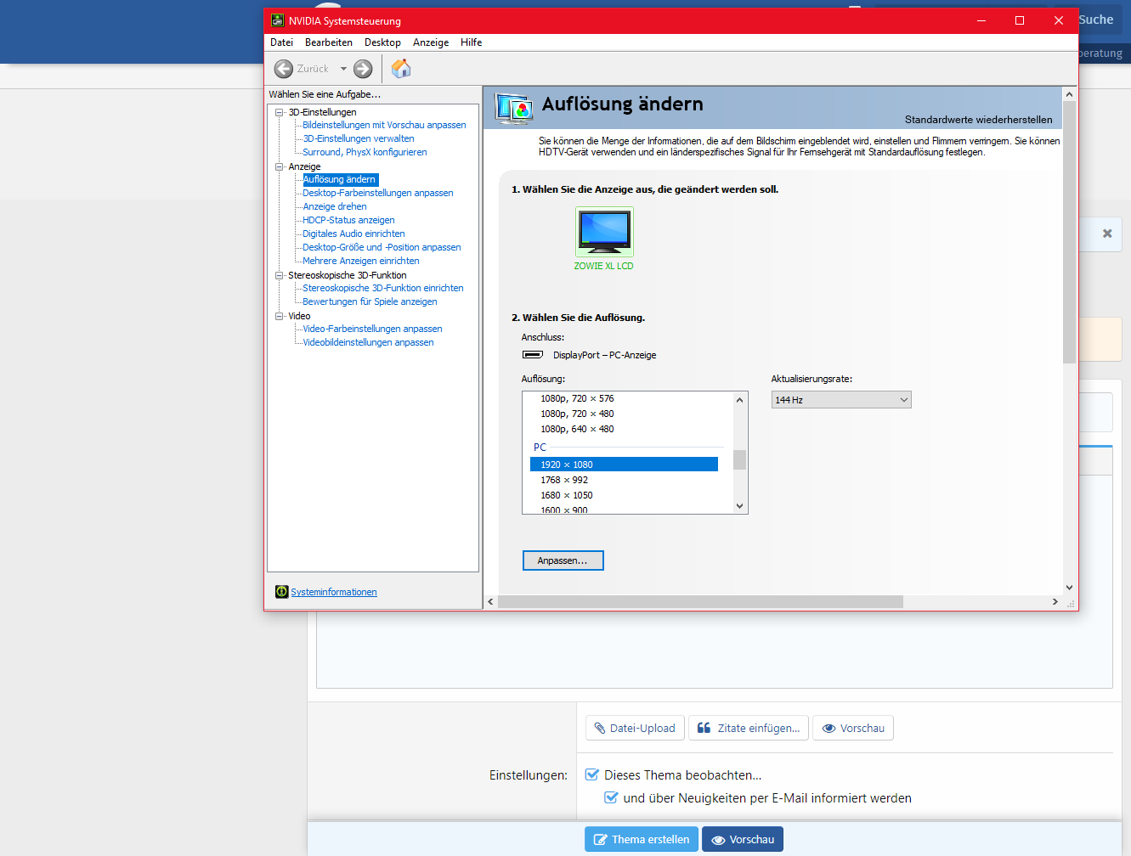Click Standardwerte wiederherstellen link
1131x856 pixels.
(978, 120)
